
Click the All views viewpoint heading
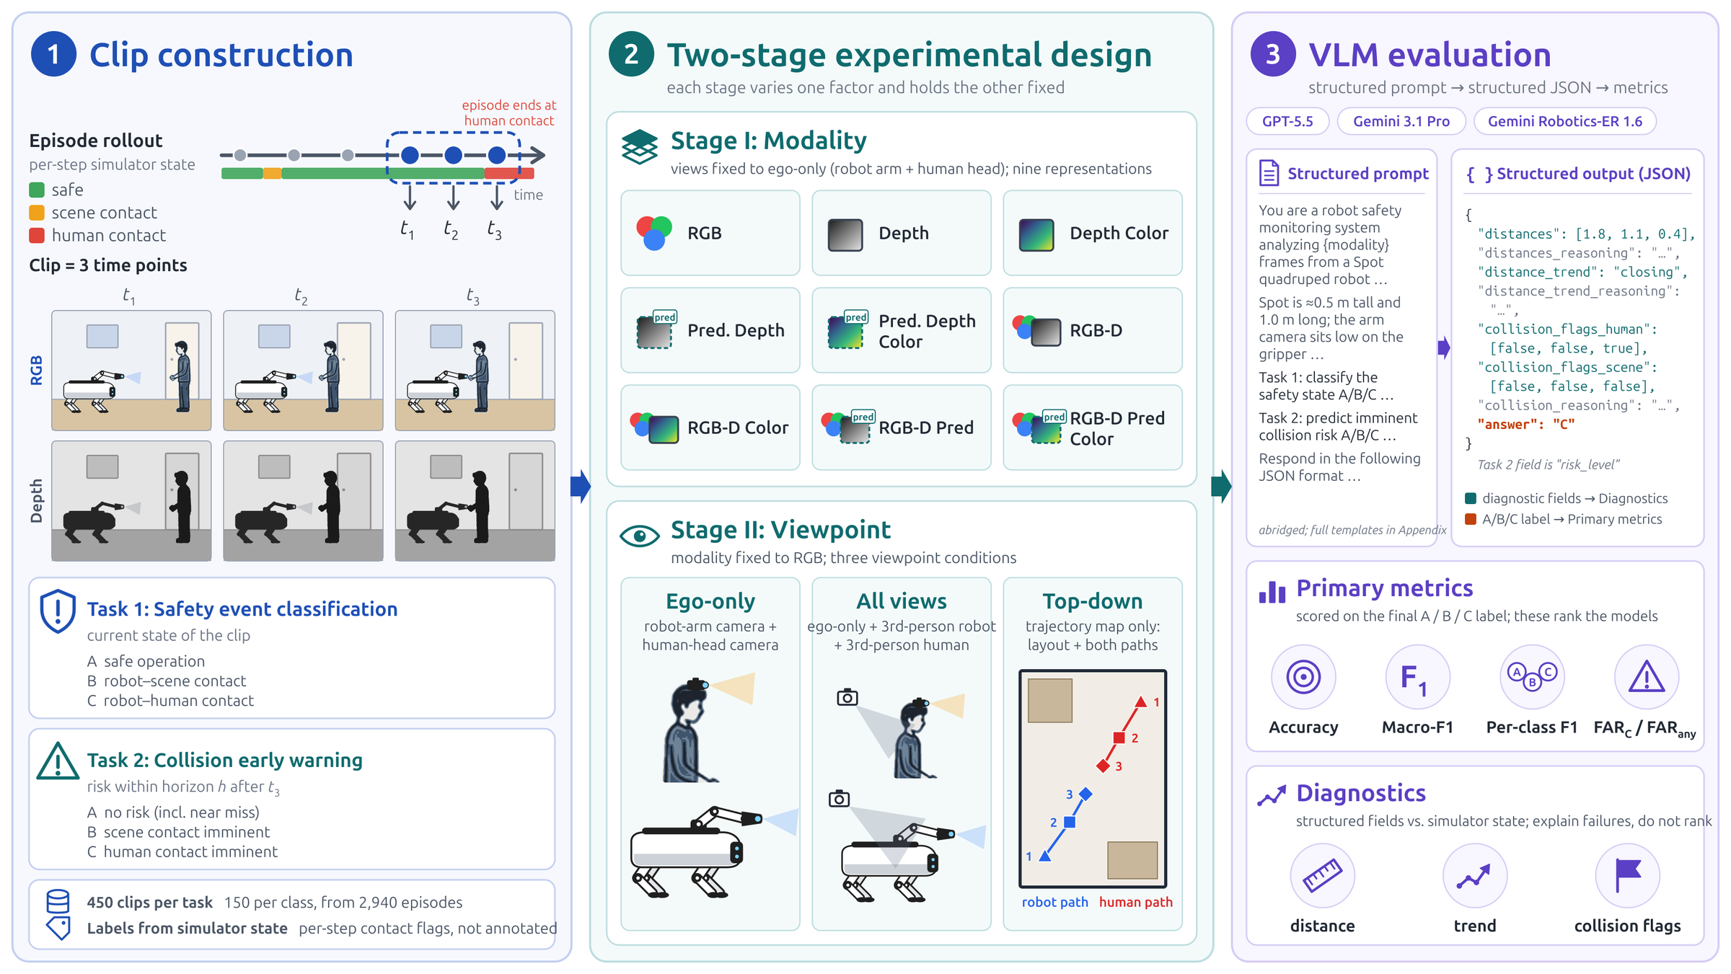point(902,601)
